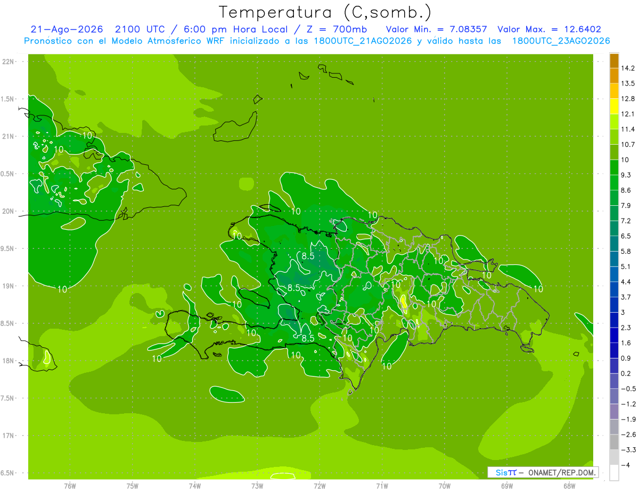
Task: Click the "2.3" colorbar value
Action: tap(626, 328)
